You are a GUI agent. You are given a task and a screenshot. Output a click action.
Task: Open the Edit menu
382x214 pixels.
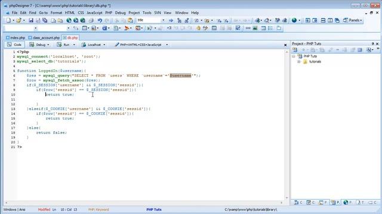coord(23,13)
